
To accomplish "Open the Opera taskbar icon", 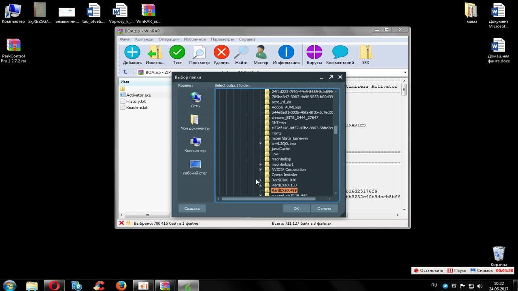I will pos(54,286).
